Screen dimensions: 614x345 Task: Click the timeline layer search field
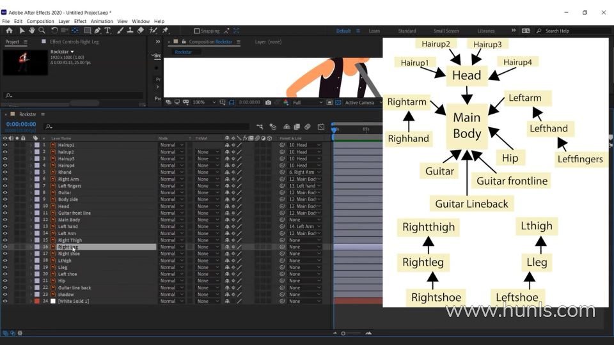click(147, 126)
